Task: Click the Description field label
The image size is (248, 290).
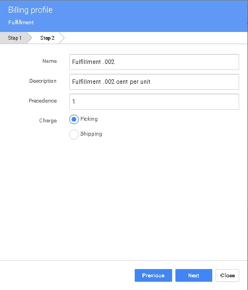Action: coord(43,81)
